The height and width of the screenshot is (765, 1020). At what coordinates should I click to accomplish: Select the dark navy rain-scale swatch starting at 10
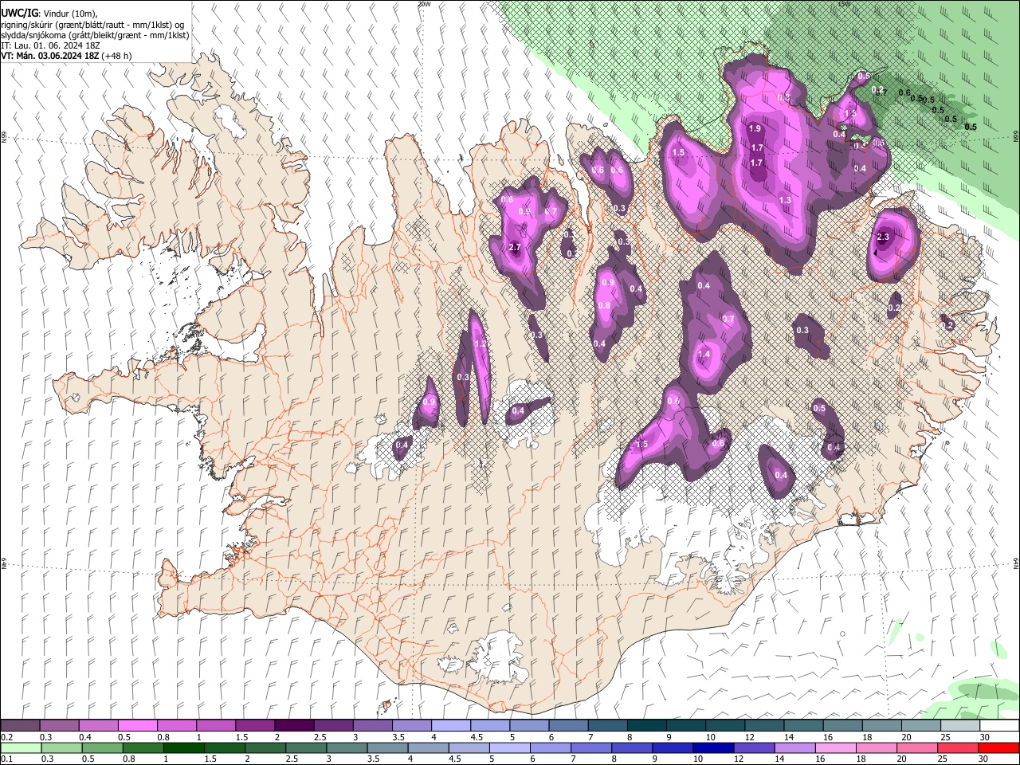pyautogui.click(x=713, y=748)
